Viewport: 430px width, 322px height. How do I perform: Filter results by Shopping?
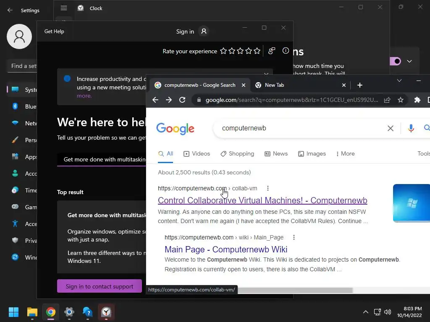tap(237, 154)
